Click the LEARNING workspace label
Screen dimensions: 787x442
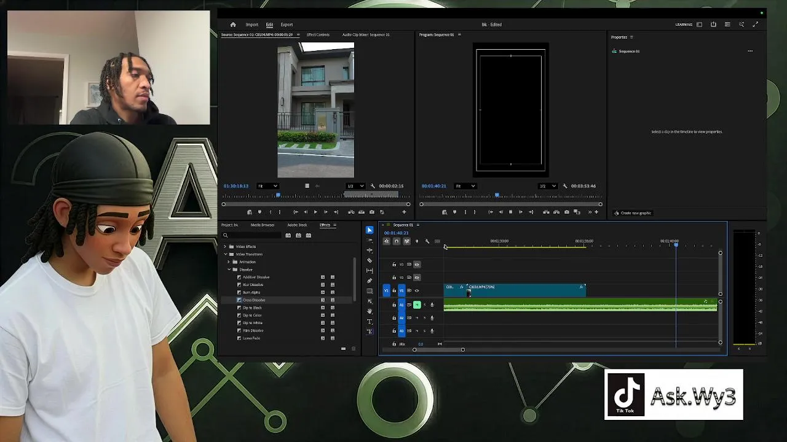(684, 25)
